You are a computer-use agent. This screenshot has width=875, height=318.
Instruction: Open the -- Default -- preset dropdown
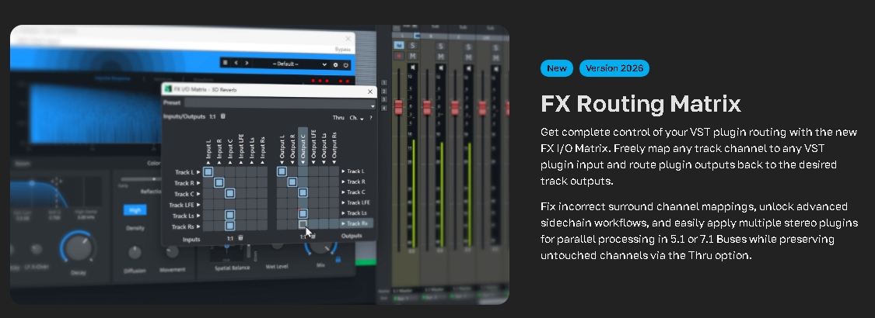290,64
